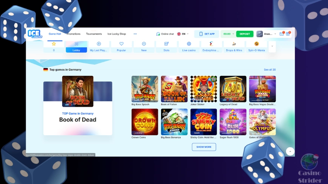Open the My Last Played category
Viewport: 328px width, 184px height.
(99, 46)
